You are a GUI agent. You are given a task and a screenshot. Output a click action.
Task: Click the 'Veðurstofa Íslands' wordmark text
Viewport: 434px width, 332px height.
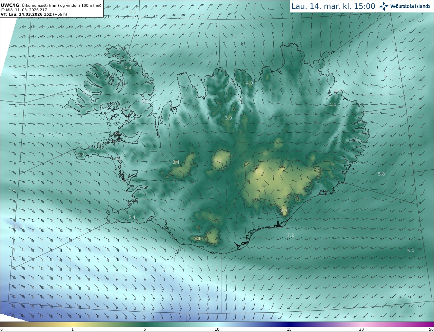click(410, 6)
